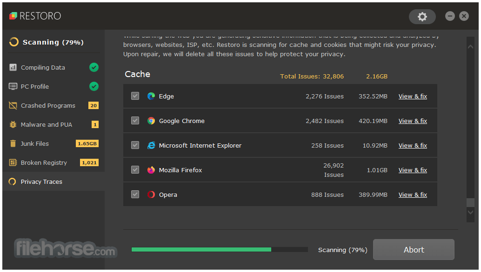Toggle the Edge cache checkbox

tap(135, 96)
